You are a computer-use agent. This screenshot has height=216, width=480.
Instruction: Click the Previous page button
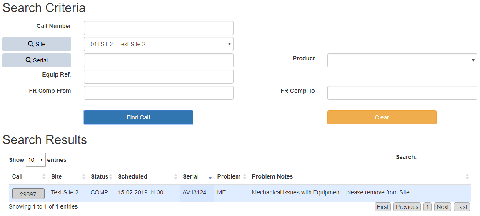pyautogui.click(x=407, y=207)
